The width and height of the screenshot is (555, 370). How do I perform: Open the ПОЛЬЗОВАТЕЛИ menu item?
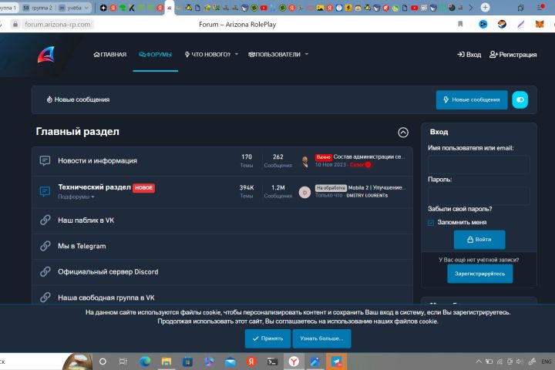tap(274, 55)
